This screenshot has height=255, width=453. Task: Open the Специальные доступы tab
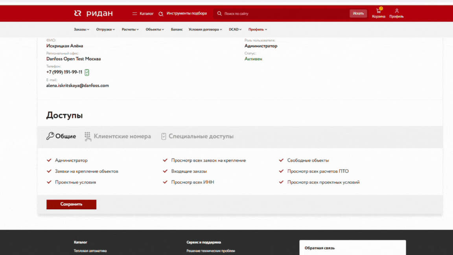pos(201,136)
